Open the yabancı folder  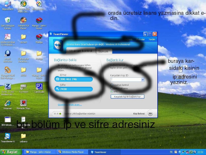23,138
